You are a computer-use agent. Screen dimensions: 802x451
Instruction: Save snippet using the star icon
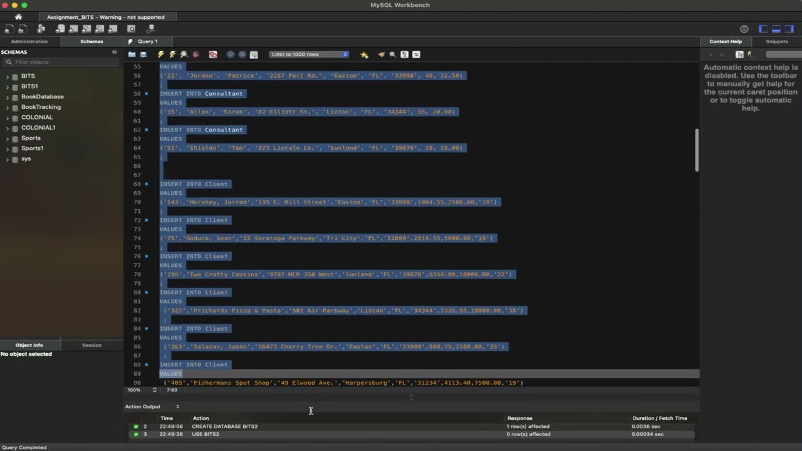point(364,54)
